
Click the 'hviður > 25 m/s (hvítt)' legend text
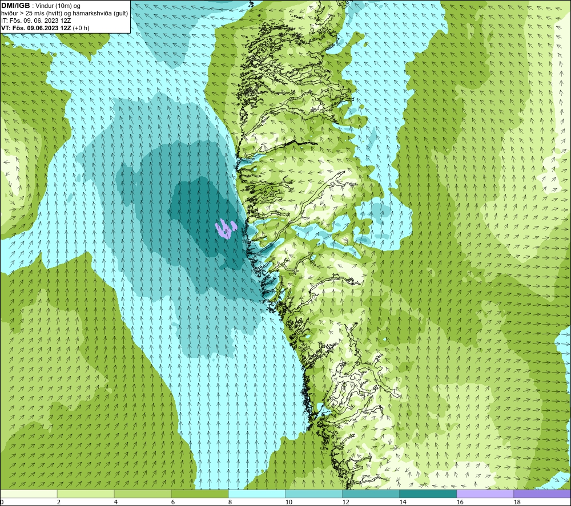pyautogui.click(x=31, y=14)
